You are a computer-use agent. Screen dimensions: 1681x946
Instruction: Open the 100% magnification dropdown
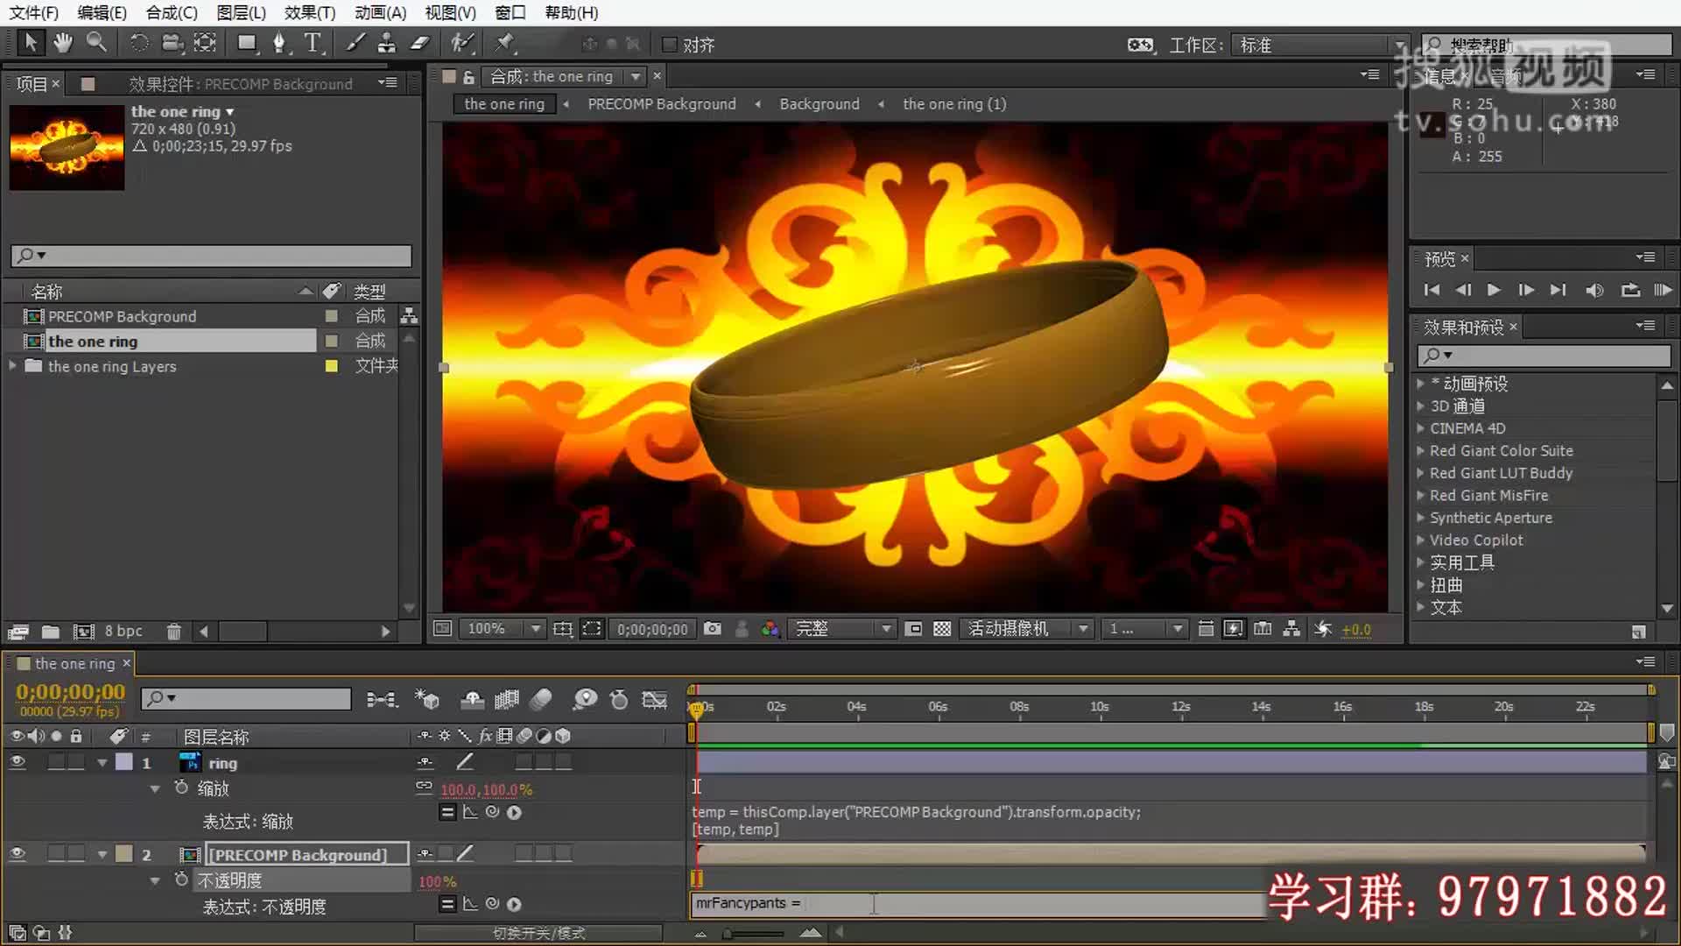pos(501,629)
